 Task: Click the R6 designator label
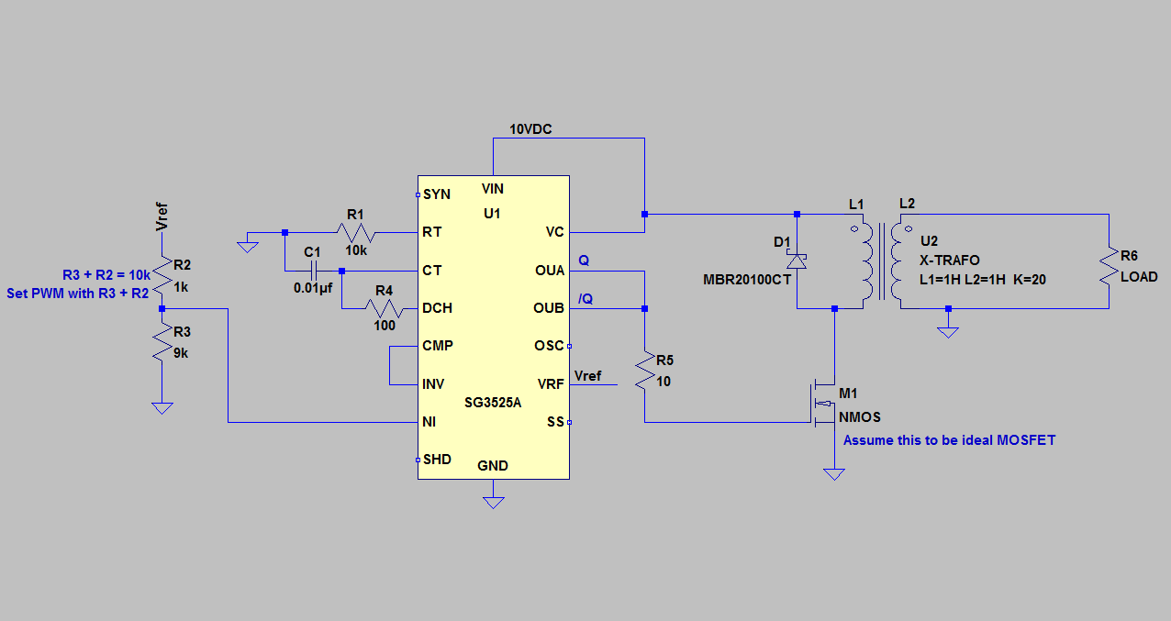pyautogui.click(x=1130, y=257)
